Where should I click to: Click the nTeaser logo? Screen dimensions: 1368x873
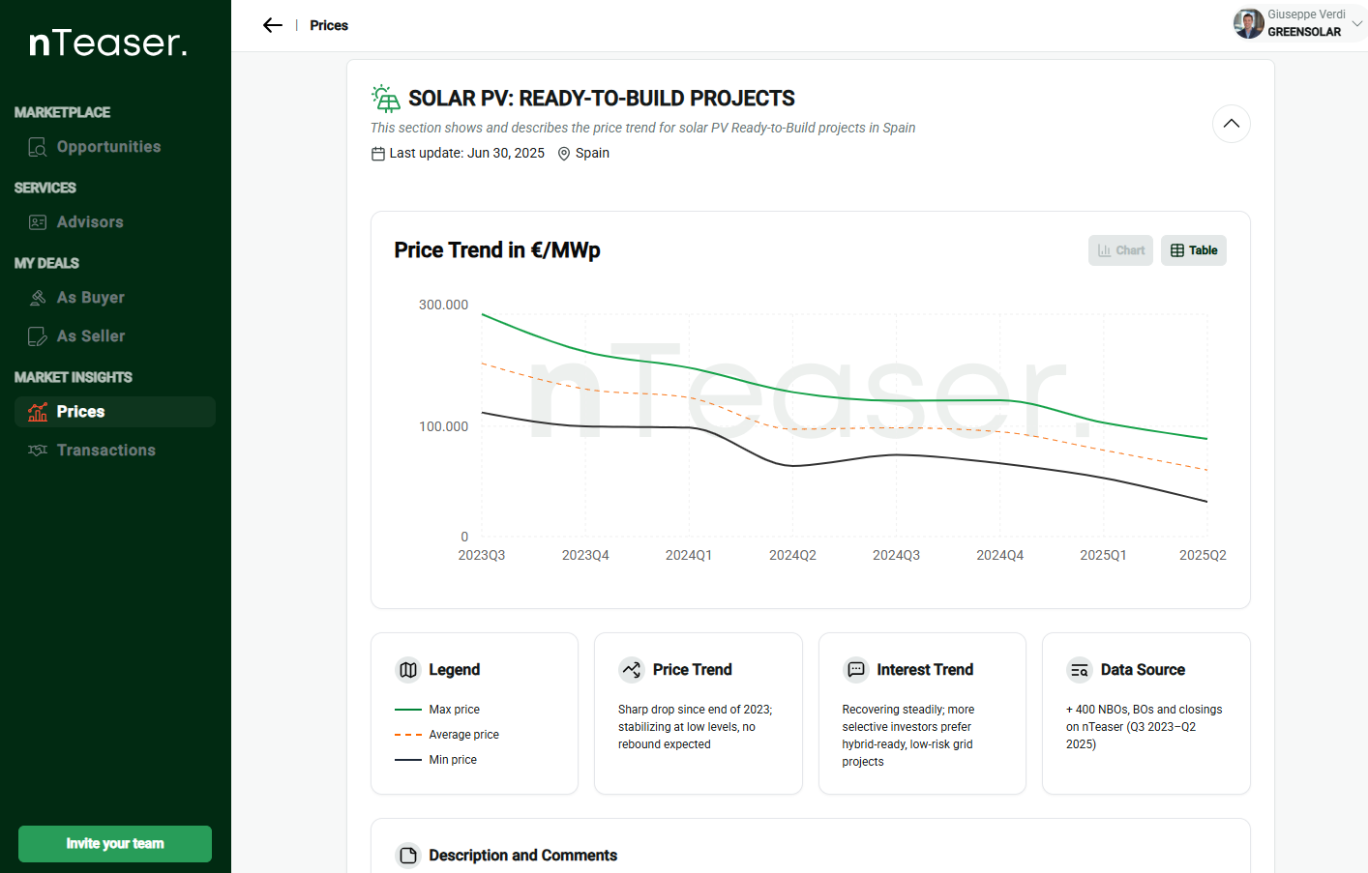pyautogui.click(x=108, y=43)
